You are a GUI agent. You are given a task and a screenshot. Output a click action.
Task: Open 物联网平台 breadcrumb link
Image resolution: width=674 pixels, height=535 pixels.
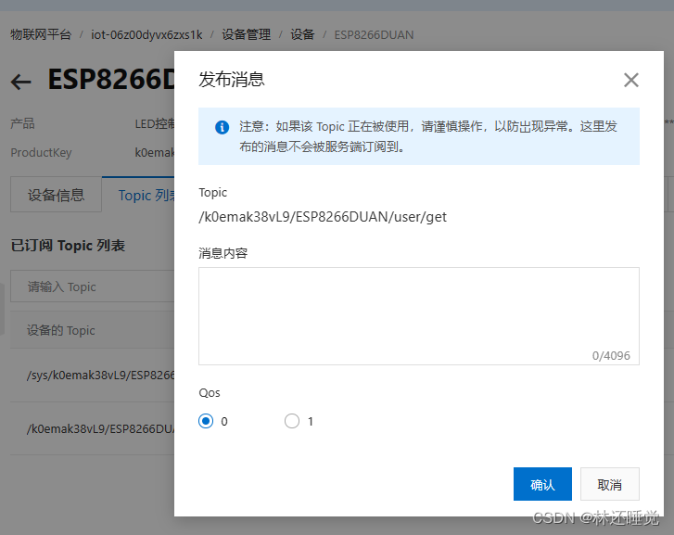coord(41,35)
